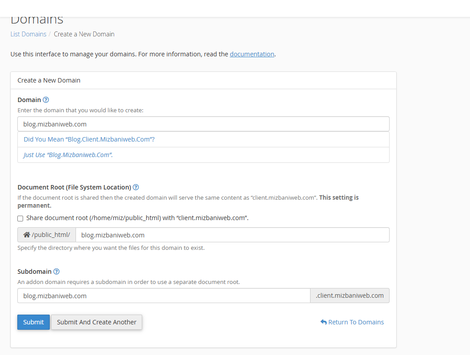Image resolution: width=470 pixels, height=355 pixels.
Task: Click the 'Create a New Domain' panel heading
Action: point(49,80)
